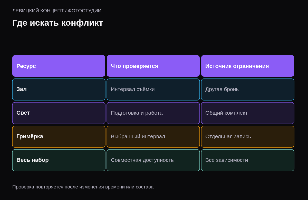This screenshot has height=200, width=308.
Task: Click the 'Ресурс' column header
Action: 59,66
